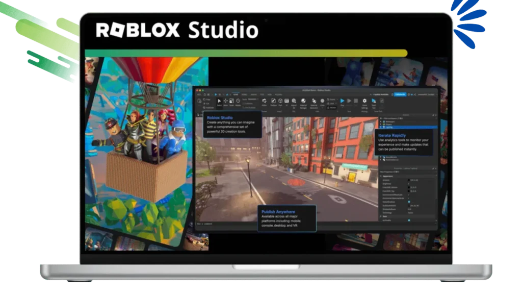Open the Toolbox panel
The width and height of the screenshot is (522, 294).
(x=273, y=102)
